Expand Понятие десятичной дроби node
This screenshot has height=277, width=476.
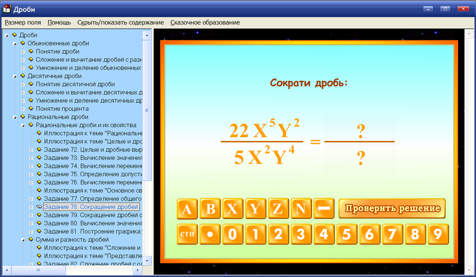tap(23, 84)
